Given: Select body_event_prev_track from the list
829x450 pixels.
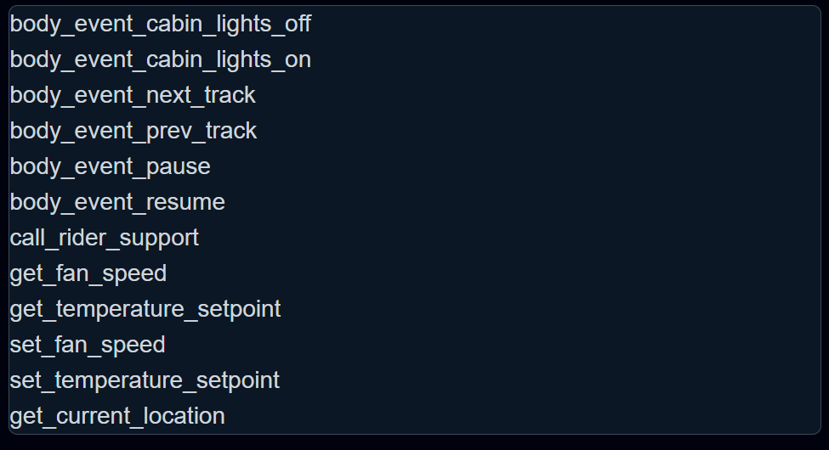Looking at the screenshot, I should click(x=133, y=131).
